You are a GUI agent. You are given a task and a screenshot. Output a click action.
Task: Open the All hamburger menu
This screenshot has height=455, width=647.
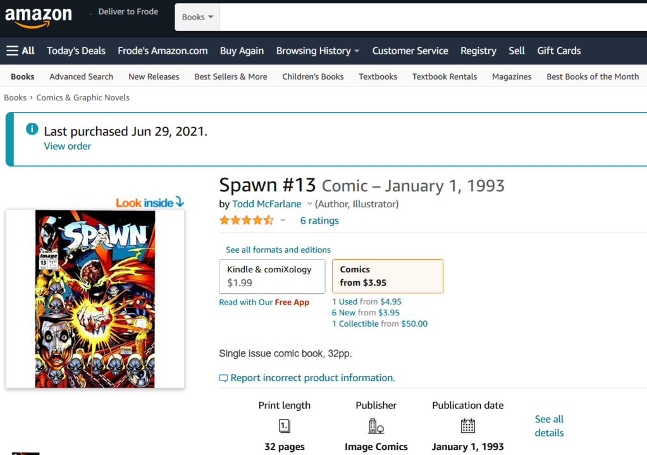pyautogui.click(x=20, y=51)
